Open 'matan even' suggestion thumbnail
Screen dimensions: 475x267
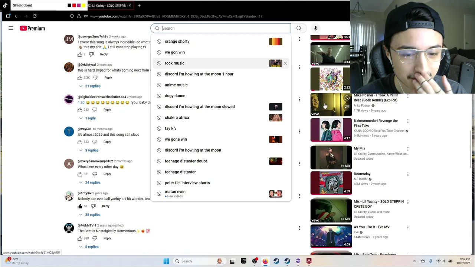point(276,194)
